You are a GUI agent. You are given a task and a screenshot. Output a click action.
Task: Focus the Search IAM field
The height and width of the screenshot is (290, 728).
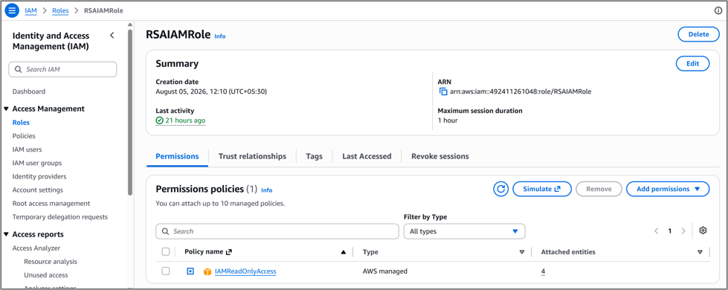[62, 69]
